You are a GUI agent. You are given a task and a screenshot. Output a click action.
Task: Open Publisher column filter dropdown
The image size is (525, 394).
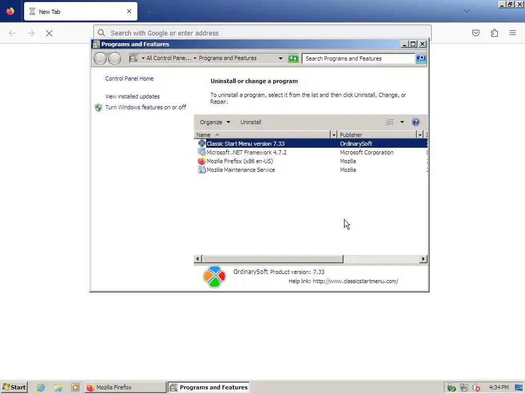pos(420,135)
